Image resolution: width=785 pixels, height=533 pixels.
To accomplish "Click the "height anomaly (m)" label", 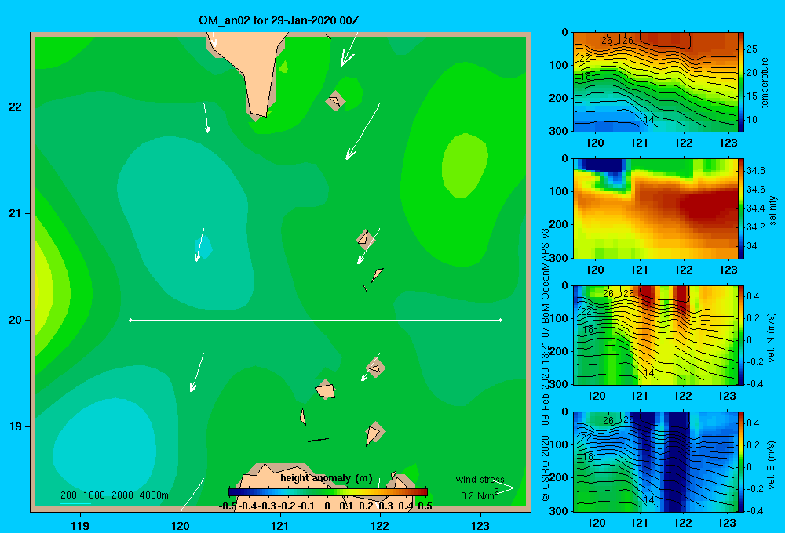I will (327, 478).
